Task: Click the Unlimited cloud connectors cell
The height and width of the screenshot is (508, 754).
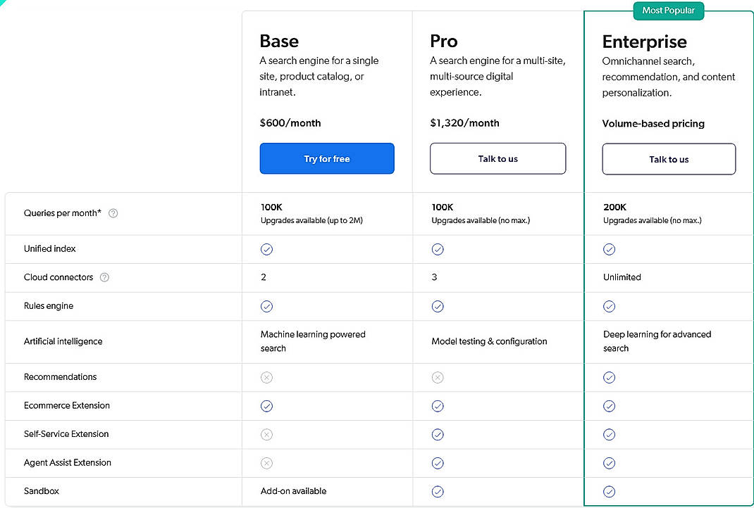Action: 622,277
